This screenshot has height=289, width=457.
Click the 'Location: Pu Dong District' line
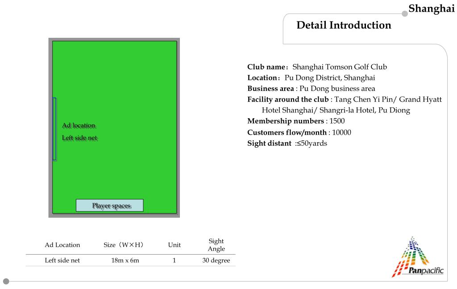coord(311,78)
